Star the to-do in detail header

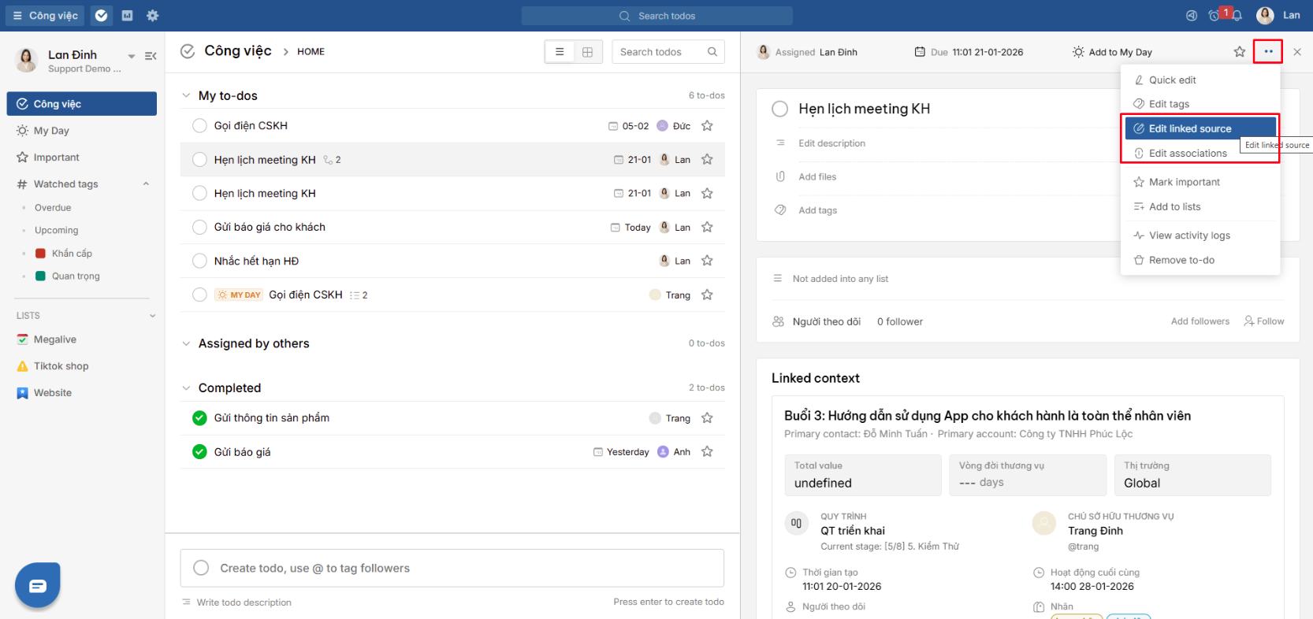pos(1240,52)
